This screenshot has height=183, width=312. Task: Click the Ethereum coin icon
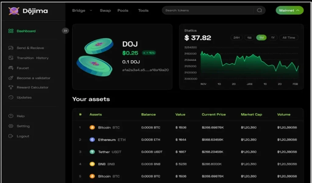coord(92,140)
